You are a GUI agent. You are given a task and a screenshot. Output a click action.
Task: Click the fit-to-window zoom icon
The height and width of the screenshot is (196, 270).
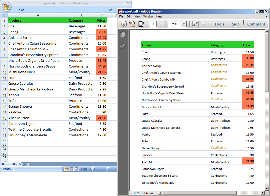pyautogui.click(x=195, y=24)
